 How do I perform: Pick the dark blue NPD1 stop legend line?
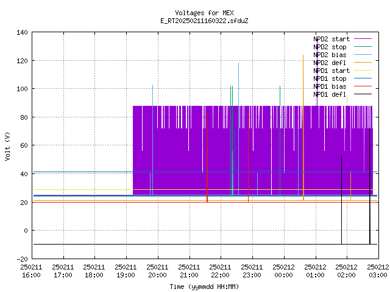coord(363,78)
